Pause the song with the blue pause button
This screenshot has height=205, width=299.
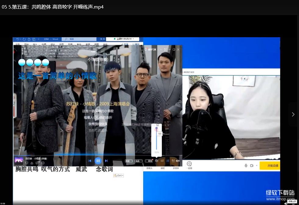[98, 161]
